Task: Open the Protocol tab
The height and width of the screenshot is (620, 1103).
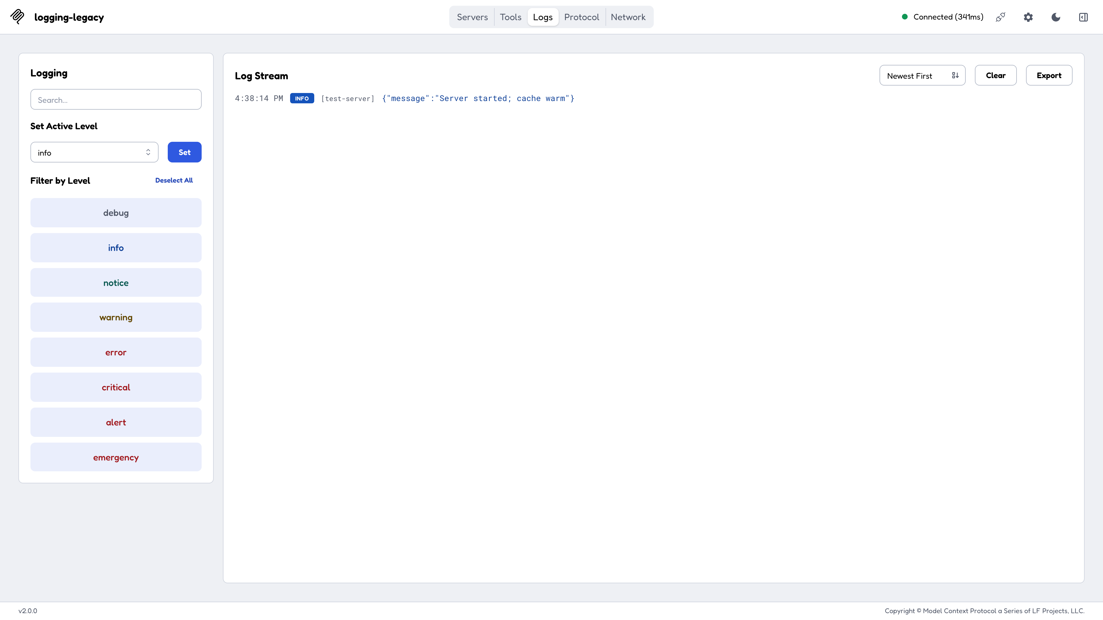Action: click(581, 17)
